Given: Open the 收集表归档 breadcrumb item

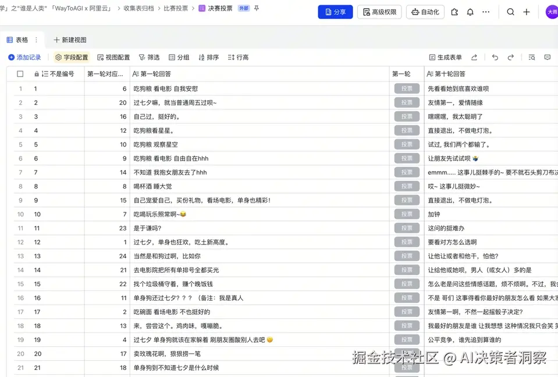Looking at the screenshot, I should 134,8.
